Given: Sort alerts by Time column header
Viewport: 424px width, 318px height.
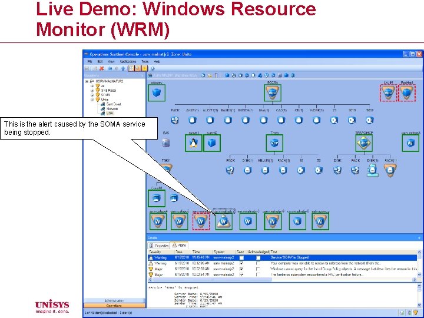Looking at the screenshot, I should pyautogui.click(x=202, y=252).
